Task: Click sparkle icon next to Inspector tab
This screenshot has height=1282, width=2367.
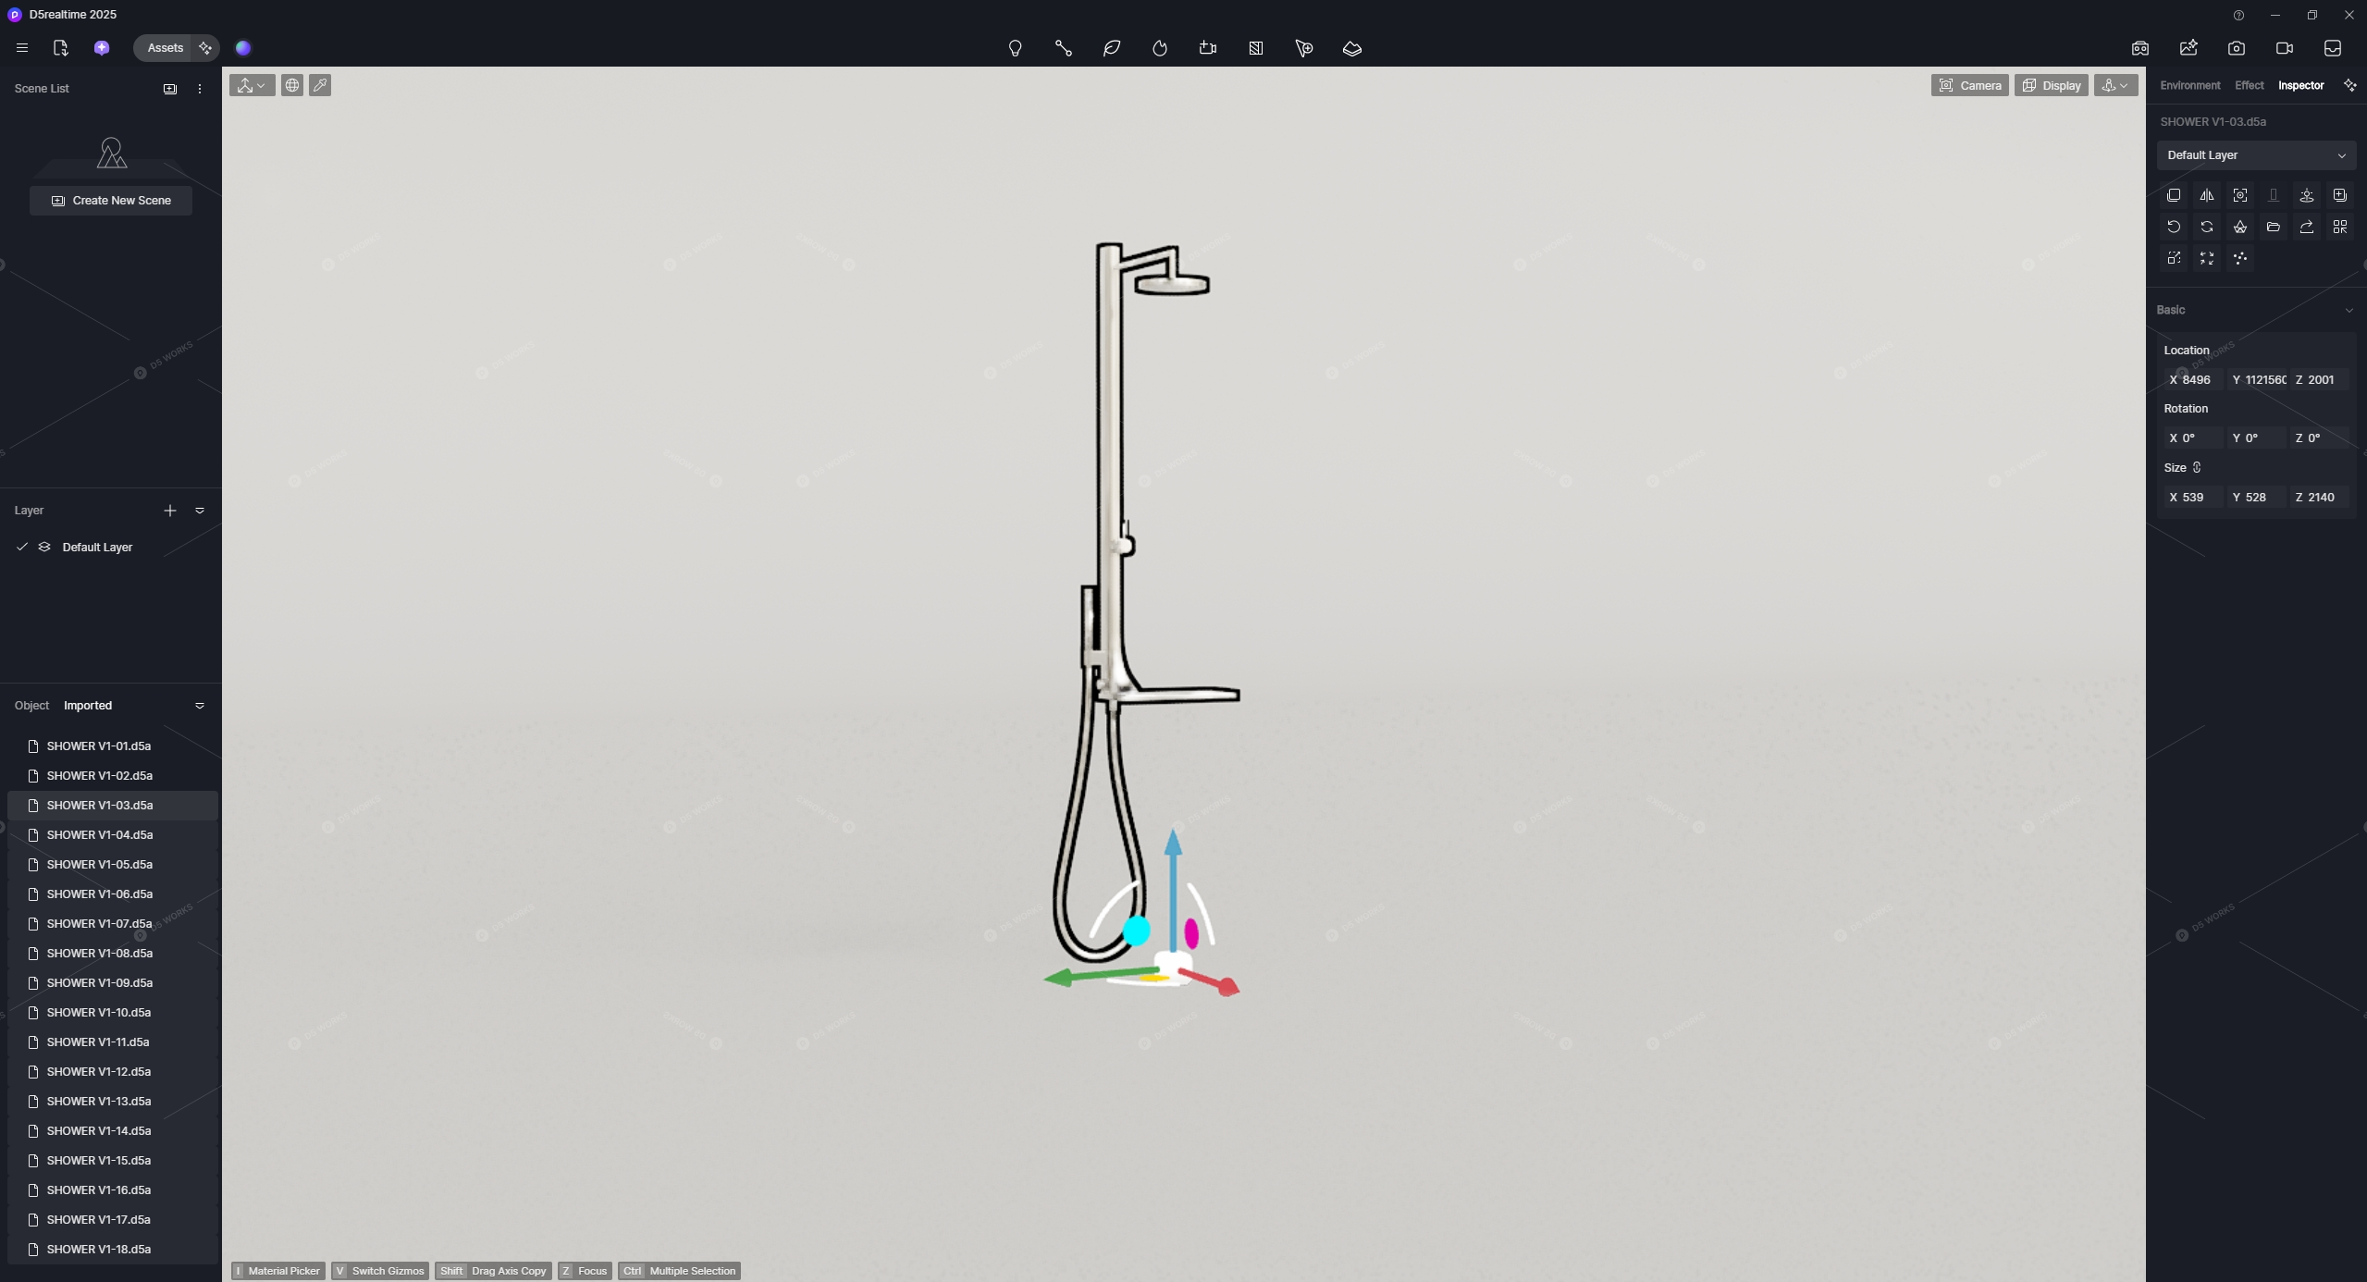Action: pos(2349,85)
